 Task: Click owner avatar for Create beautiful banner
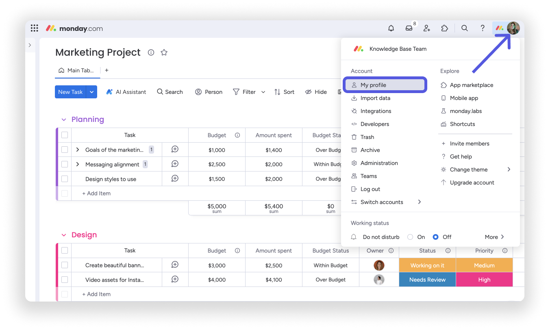pos(379,265)
